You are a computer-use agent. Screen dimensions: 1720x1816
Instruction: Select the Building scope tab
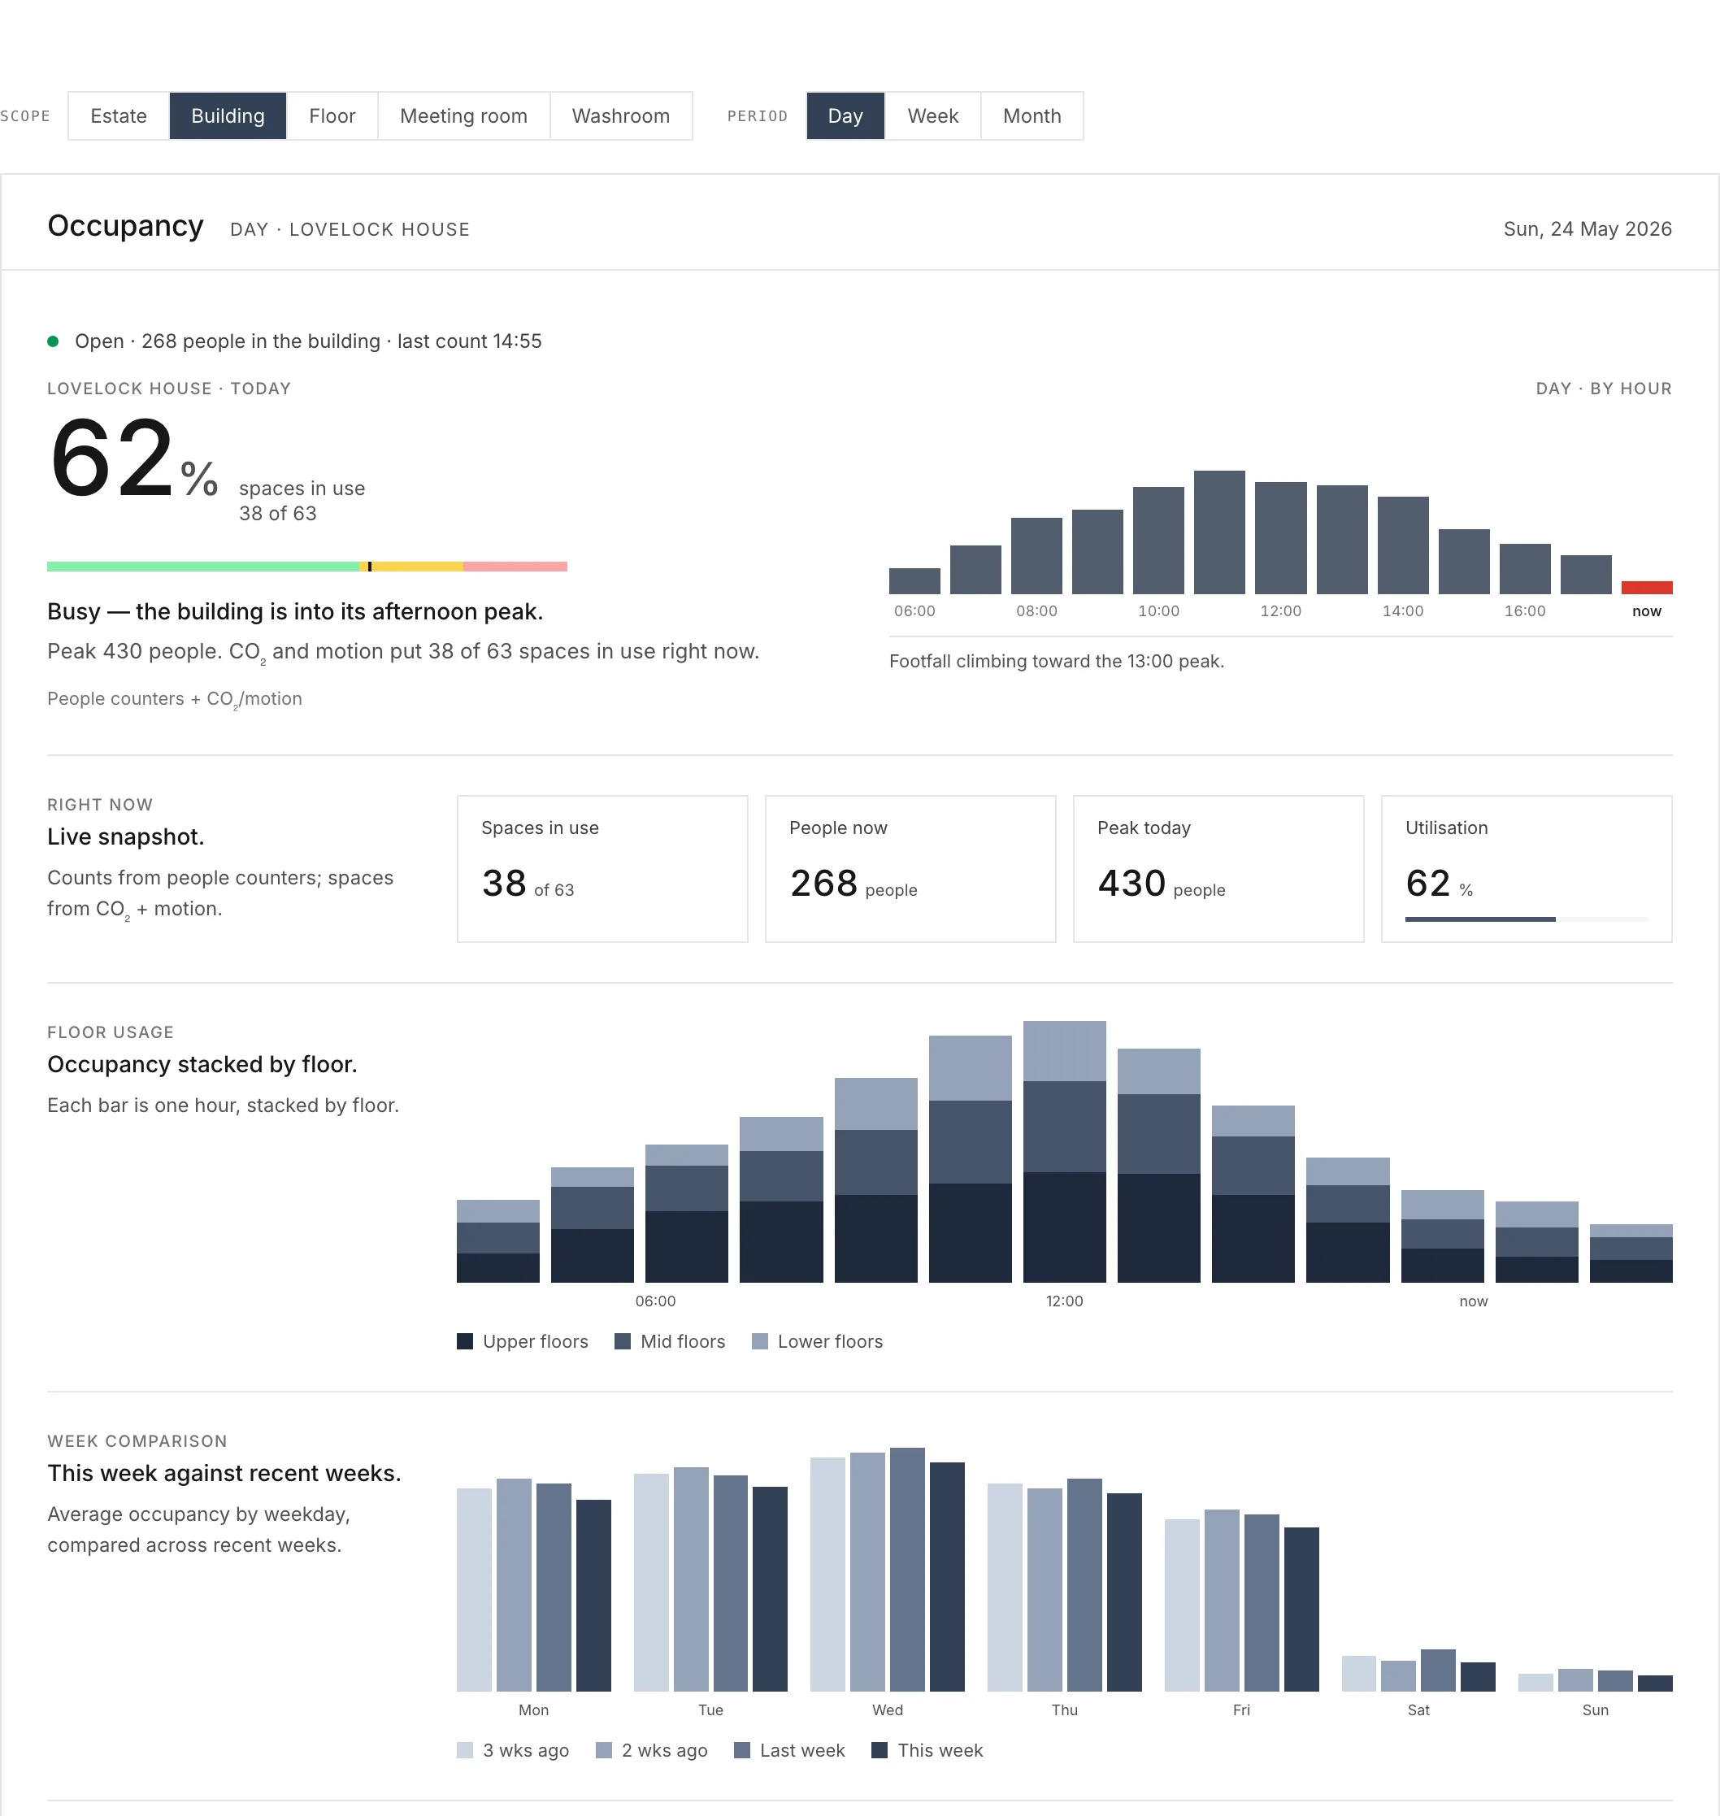coord(228,115)
